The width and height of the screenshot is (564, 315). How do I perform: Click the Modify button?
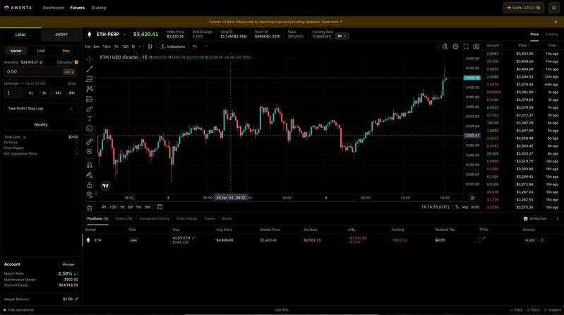pyautogui.click(x=41, y=124)
